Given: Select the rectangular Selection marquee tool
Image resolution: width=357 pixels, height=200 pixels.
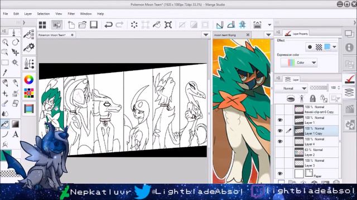Looking at the screenshot, I should point(5,62).
